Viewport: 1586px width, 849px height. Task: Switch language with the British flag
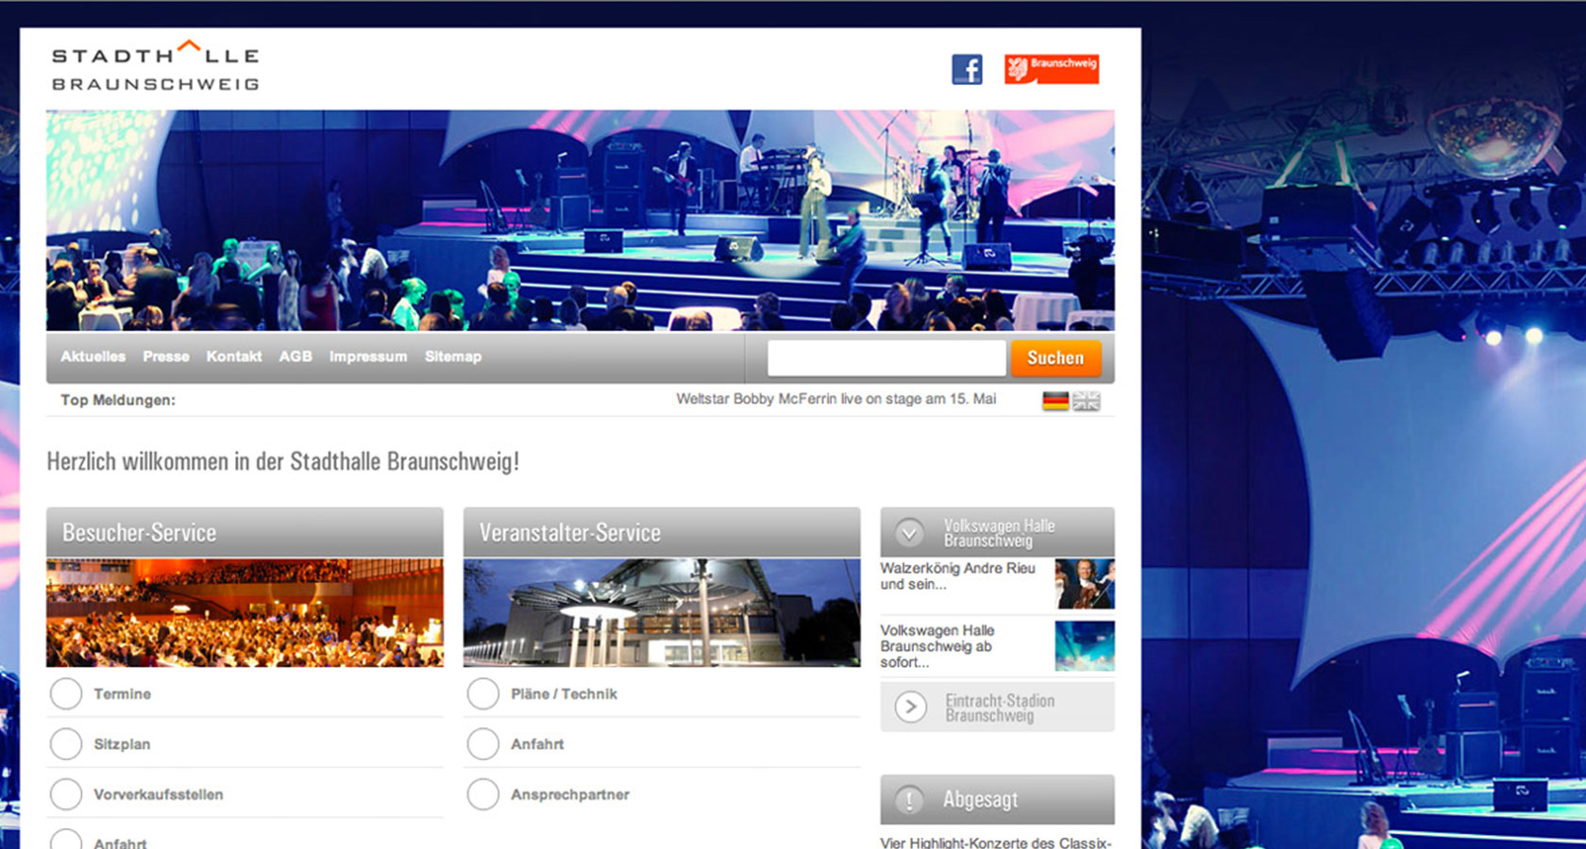(x=1087, y=401)
